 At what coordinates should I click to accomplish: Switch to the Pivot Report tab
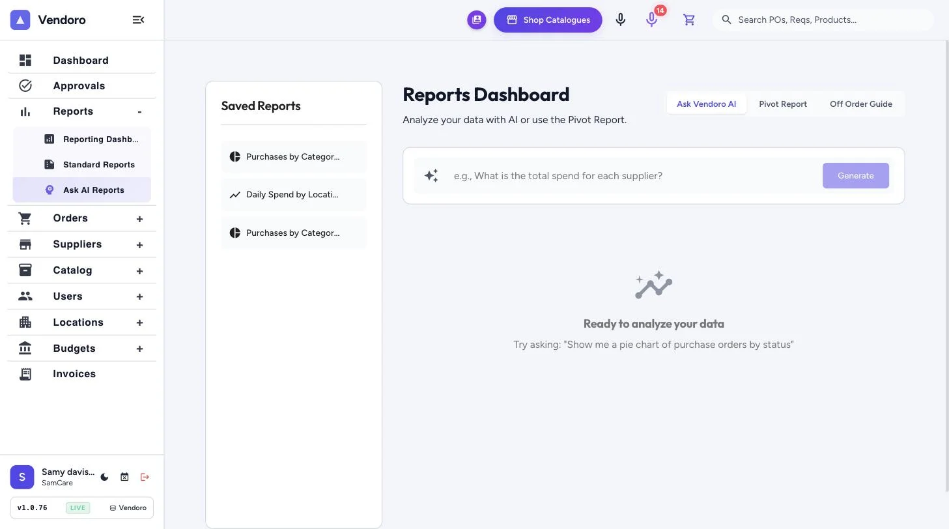[x=783, y=104]
